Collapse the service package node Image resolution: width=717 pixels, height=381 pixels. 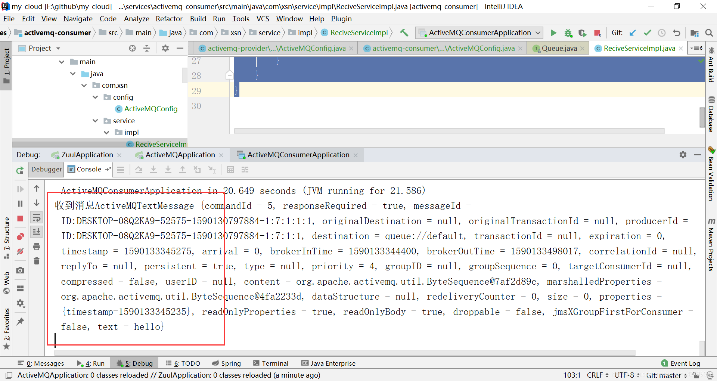pos(95,121)
